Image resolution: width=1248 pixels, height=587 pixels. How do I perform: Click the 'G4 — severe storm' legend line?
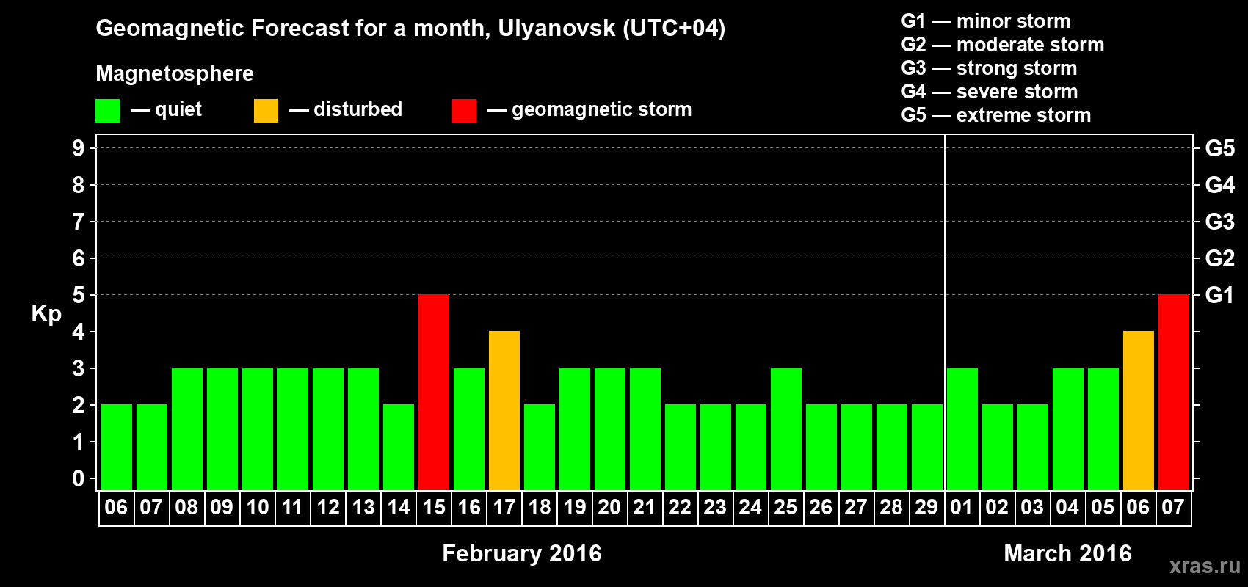(x=990, y=92)
